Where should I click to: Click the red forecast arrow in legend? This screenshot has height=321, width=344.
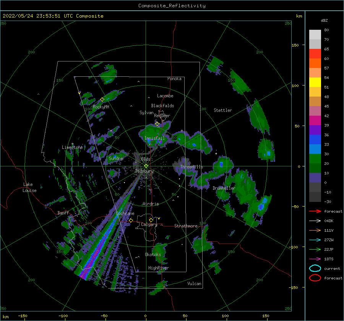315,211
